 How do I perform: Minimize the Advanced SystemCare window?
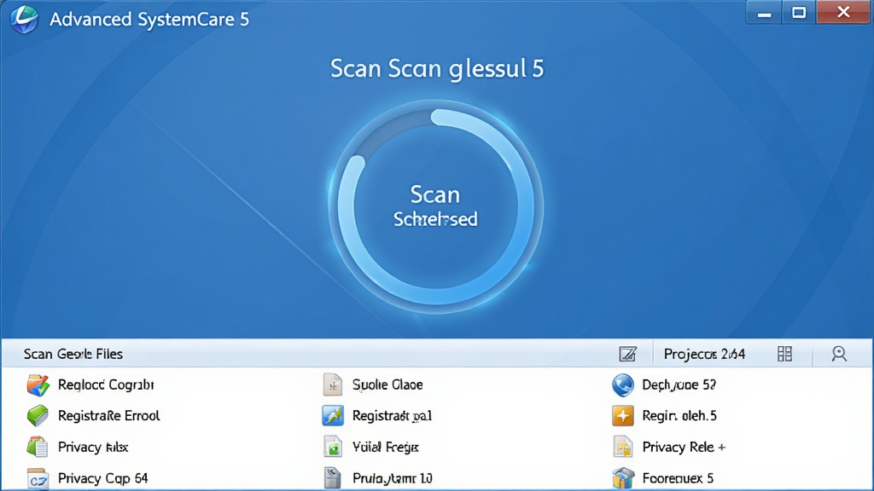(x=764, y=13)
